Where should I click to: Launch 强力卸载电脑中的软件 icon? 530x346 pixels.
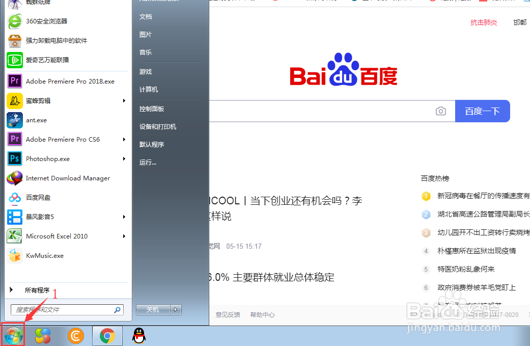tap(15, 41)
